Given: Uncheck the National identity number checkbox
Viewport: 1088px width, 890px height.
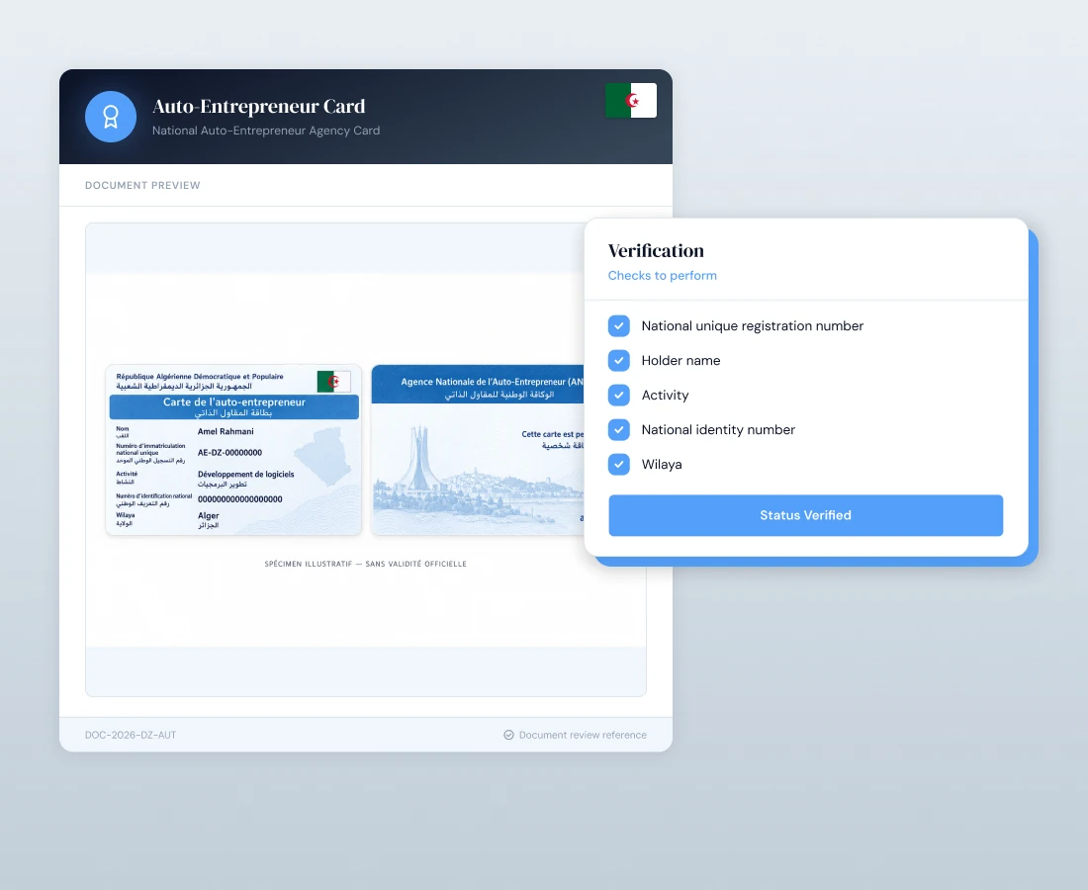Looking at the screenshot, I should pos(619,430).
